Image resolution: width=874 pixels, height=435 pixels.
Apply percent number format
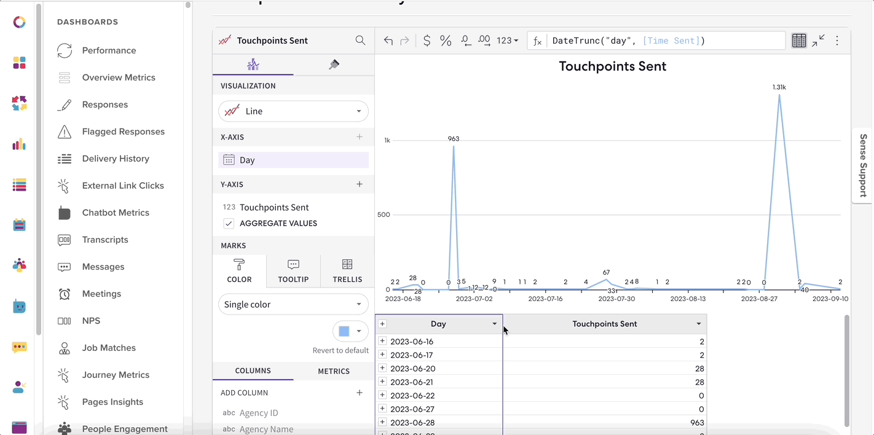pos(446,41)
